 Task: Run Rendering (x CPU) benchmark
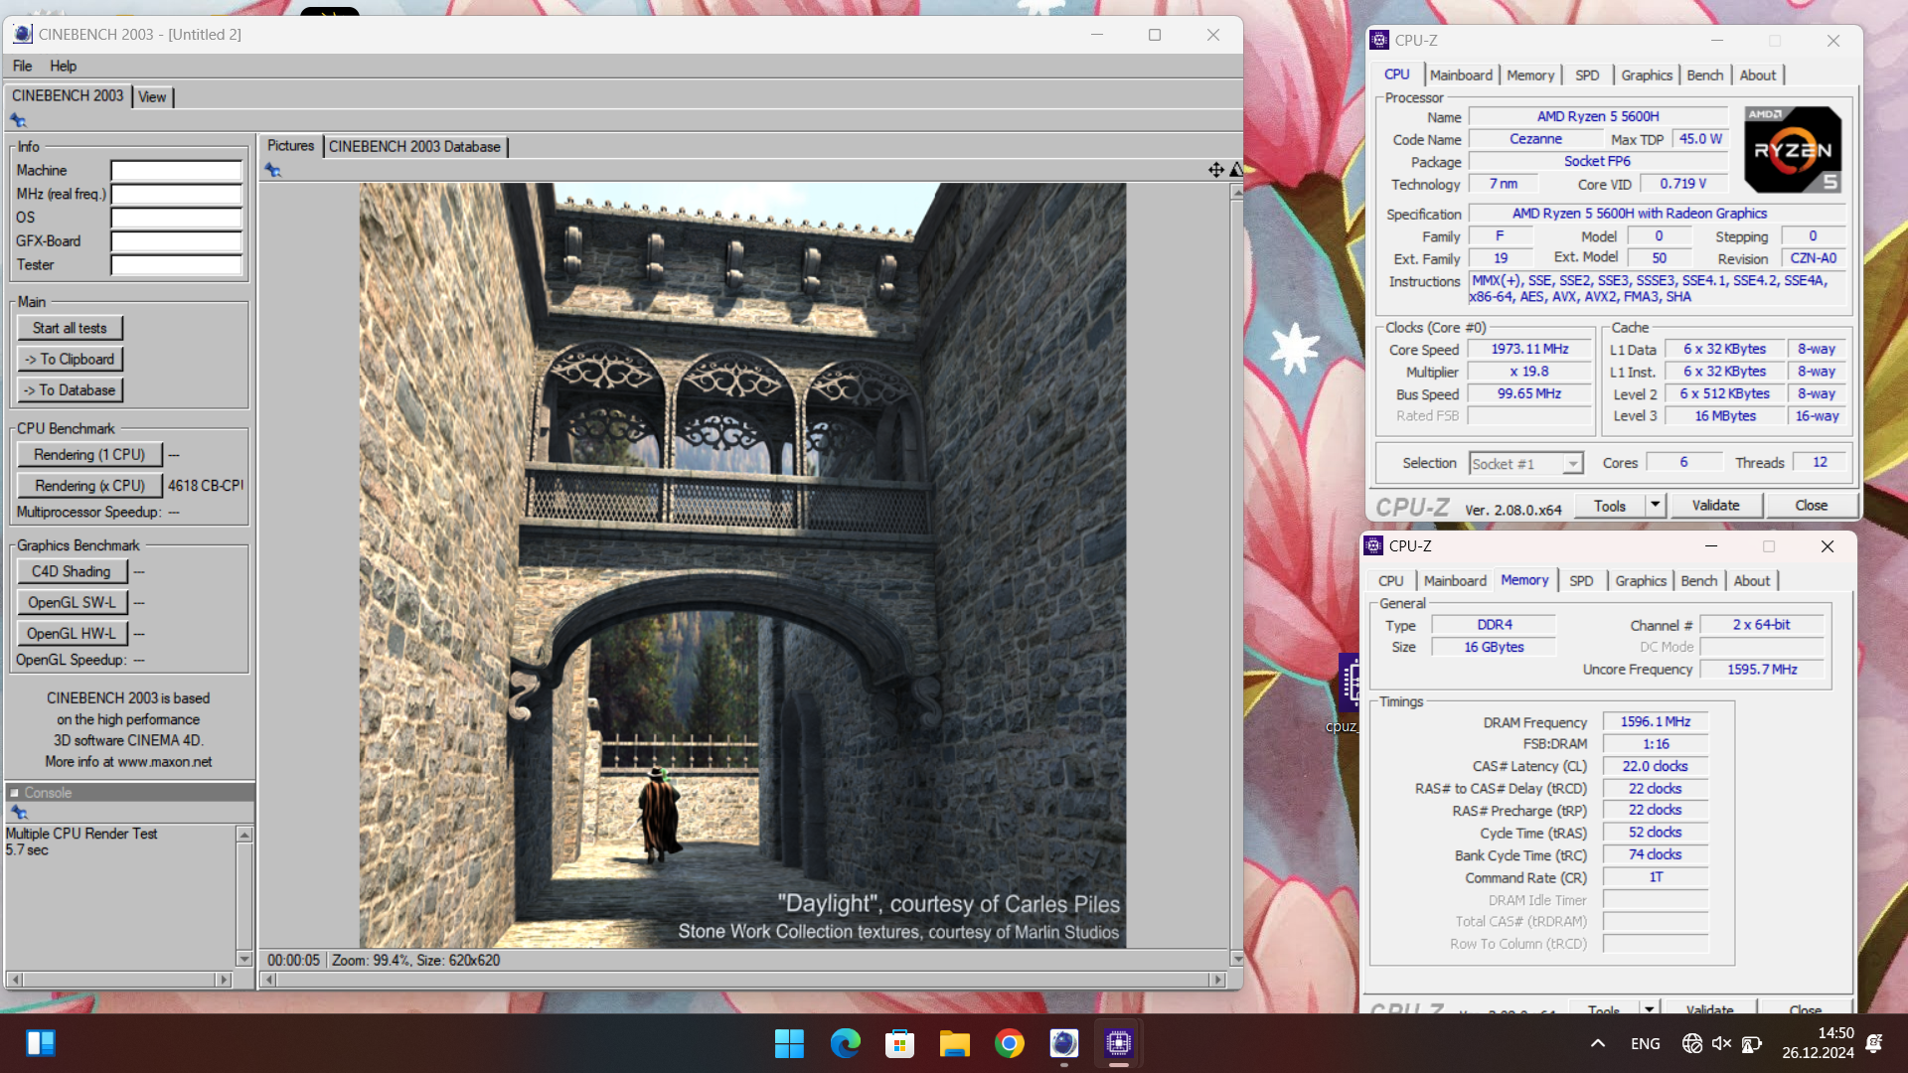point(89,486)
